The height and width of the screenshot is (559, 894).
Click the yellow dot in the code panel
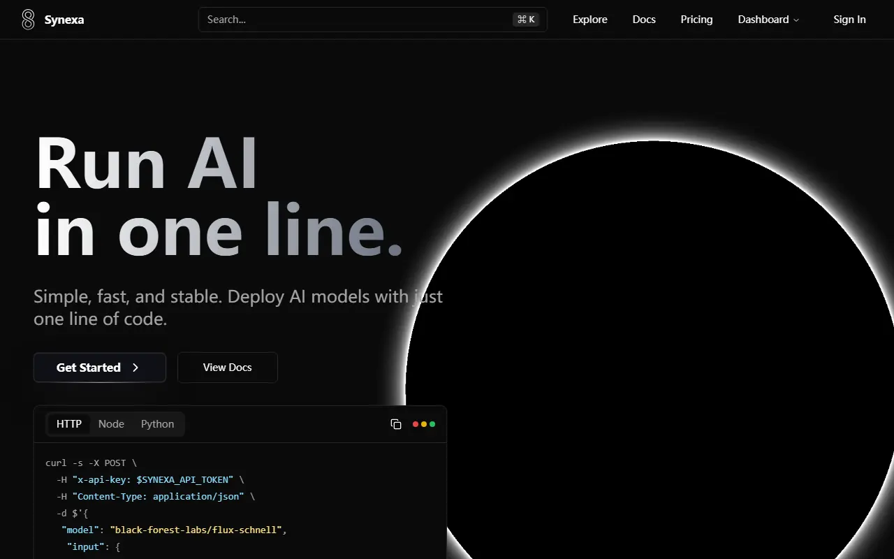(x=424, y=424)
